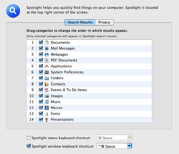Toggle the Movies checkbox

pyautogui.click(x=41, y=108)
